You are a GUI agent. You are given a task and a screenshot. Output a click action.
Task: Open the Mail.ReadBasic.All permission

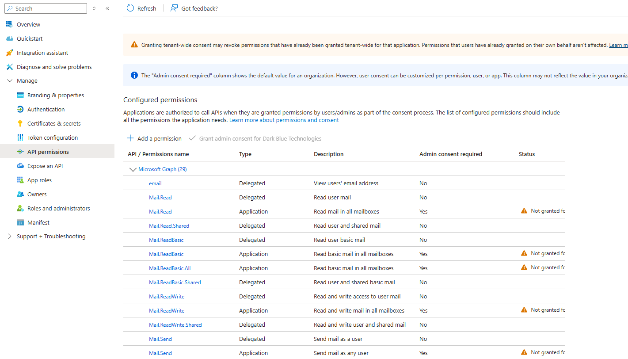tap(170, 268)
